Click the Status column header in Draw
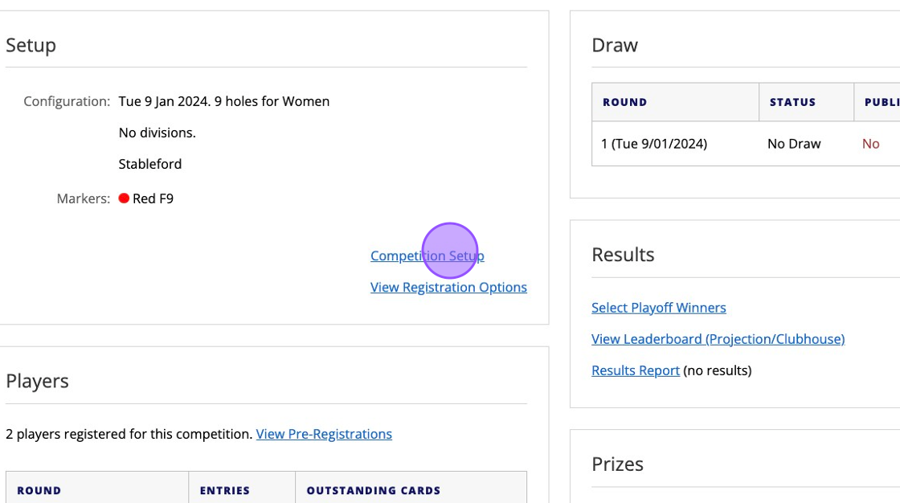 (792, 102)
